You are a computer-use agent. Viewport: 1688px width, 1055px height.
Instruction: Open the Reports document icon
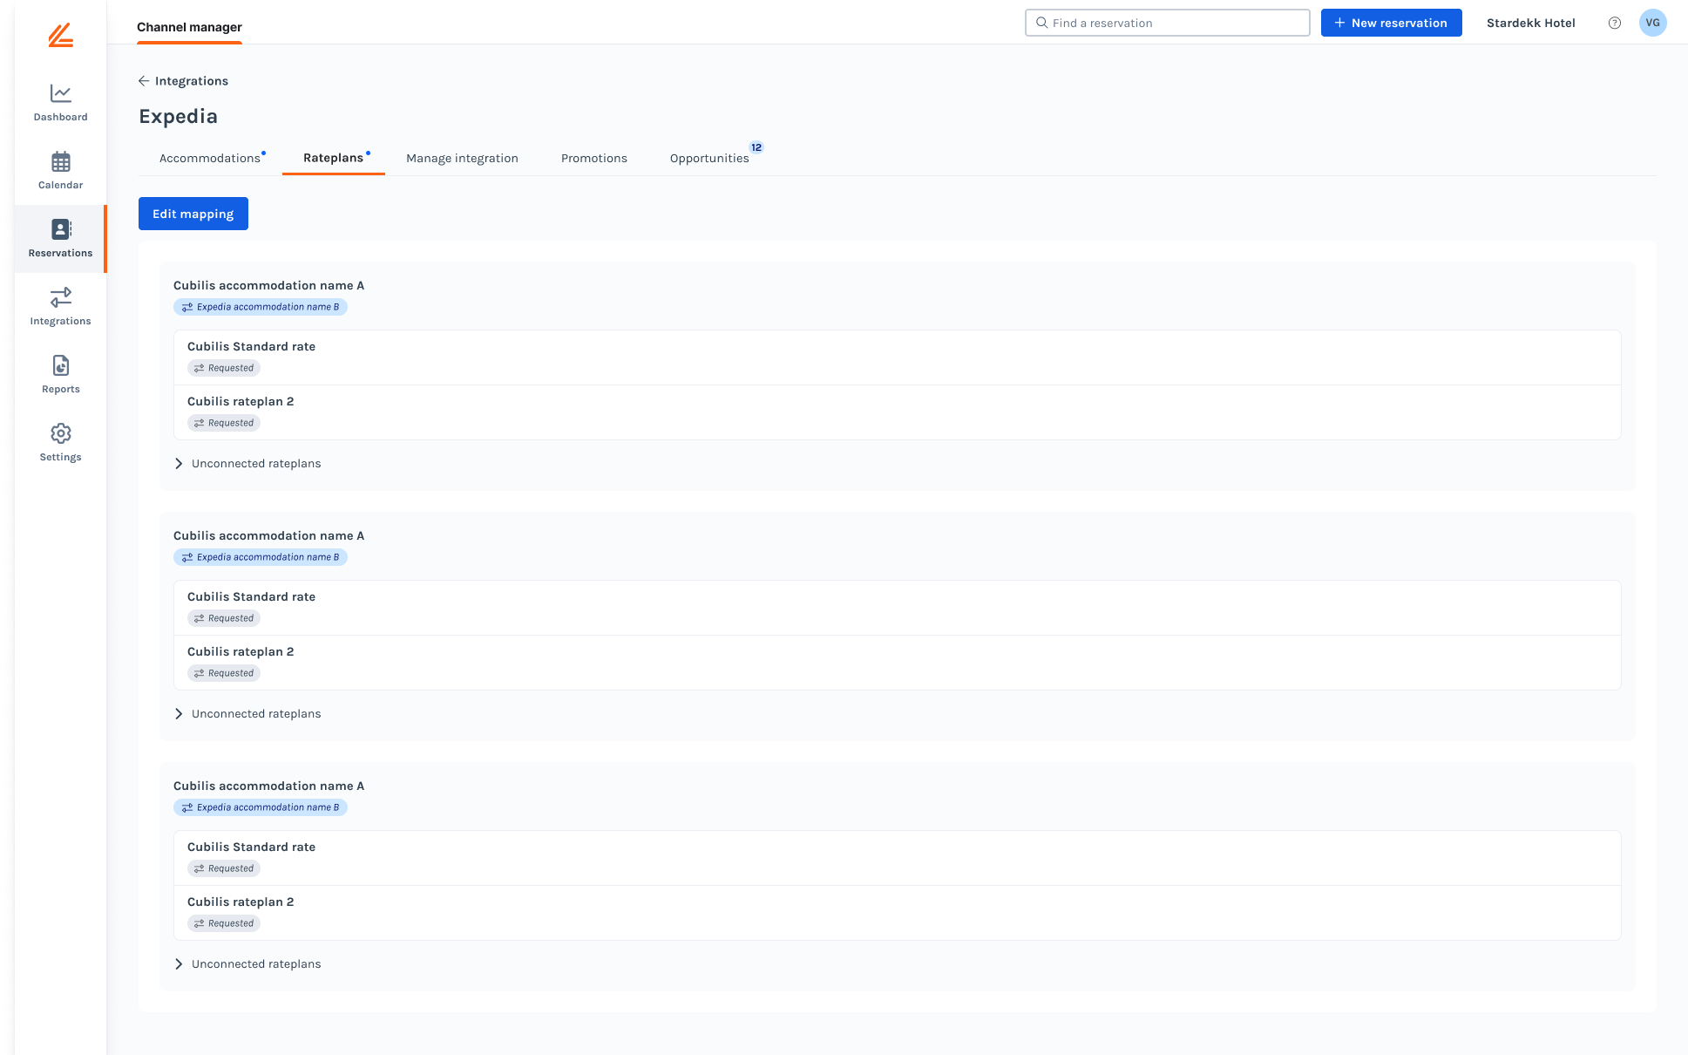coord(60,365)
